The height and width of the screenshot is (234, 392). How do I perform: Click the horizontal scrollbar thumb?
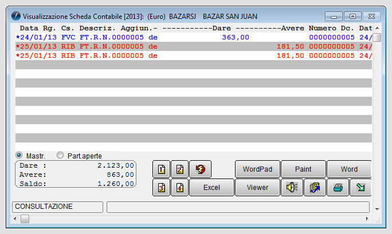(25, 219)
